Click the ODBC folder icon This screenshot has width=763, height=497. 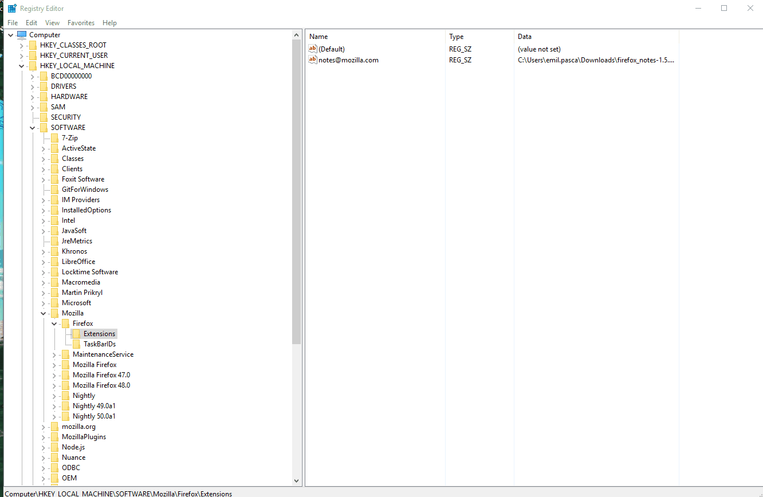[54, 468]
